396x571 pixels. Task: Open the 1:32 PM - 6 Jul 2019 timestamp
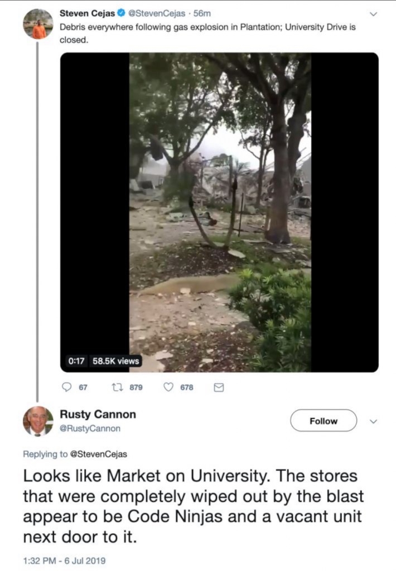pos(64,560)
